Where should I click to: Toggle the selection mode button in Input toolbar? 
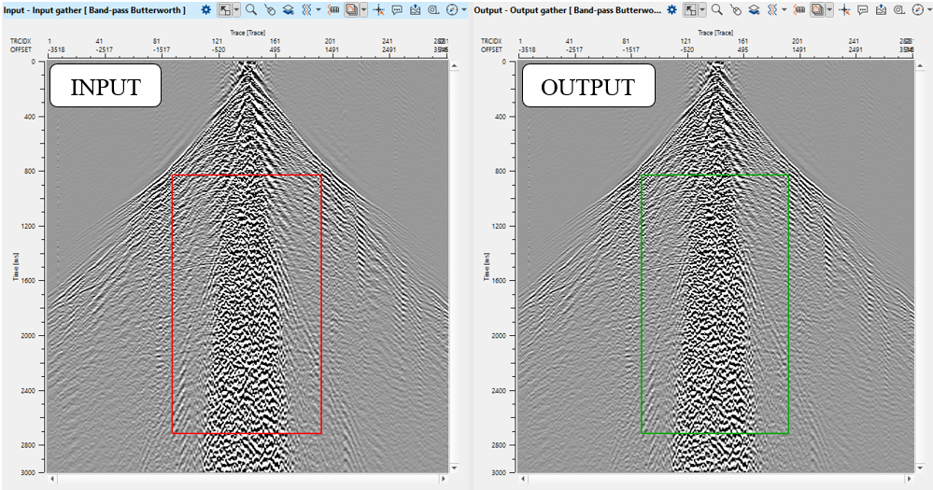(224, 9)
